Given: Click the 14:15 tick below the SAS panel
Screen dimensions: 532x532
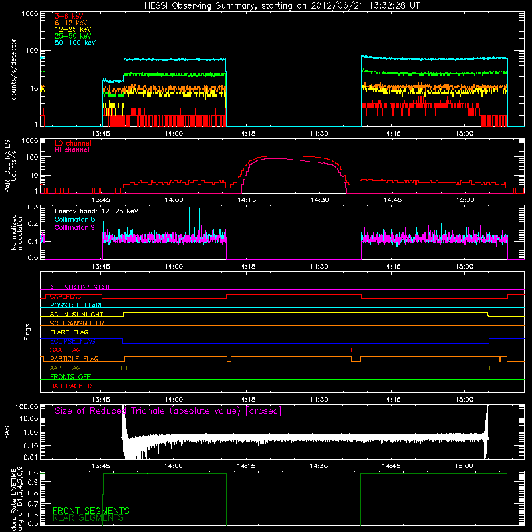Looking at the screenshot, I should [246, 466].
